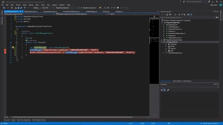Viewport: 223px width, 125px height.
Task: Open the File menu
Action: (2, 5)
